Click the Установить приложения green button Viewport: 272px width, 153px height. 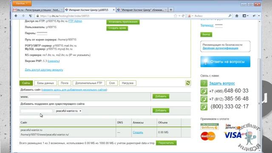pos(123,22)
